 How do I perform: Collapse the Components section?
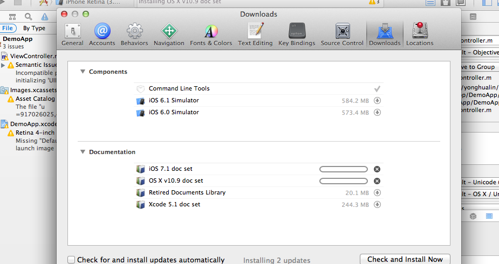pyautogui.click(x=83, y=72)
